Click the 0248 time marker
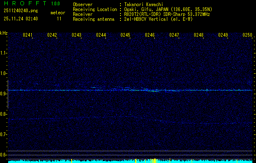Image resolution: width=256 pixels, height=163 pixels. click(x=199, y=35)
